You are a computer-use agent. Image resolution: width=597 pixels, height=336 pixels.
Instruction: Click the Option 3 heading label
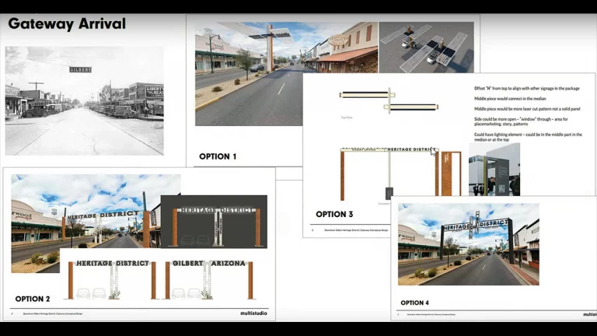[x=334, y=214]
